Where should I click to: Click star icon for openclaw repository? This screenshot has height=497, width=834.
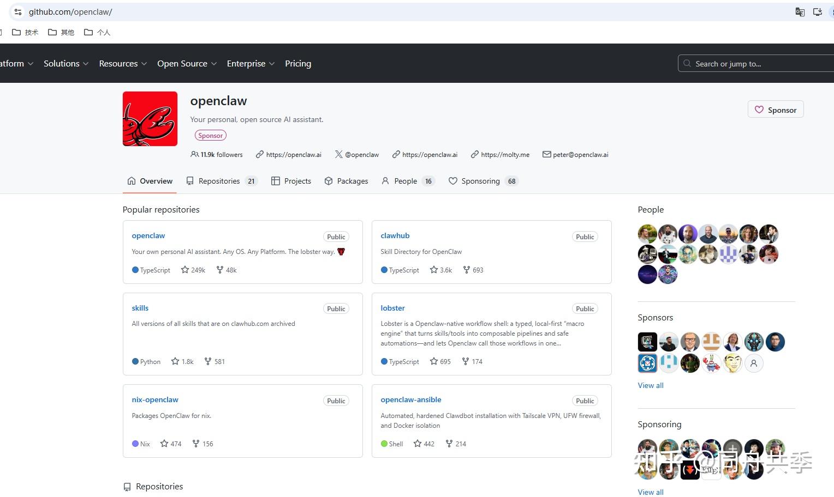pyautogui.click(x=185, y=270)
